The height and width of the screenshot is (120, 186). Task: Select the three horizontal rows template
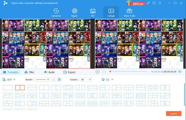[92, 87]
